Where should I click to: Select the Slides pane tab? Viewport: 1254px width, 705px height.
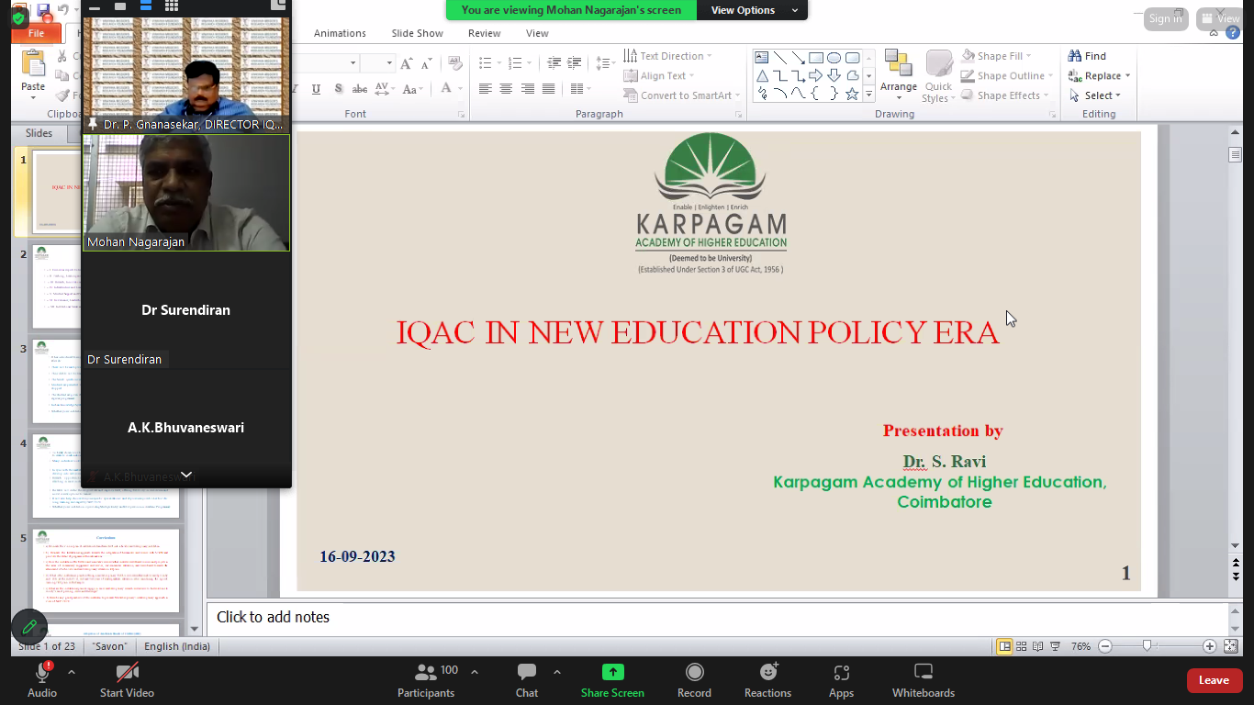(39, 133)
